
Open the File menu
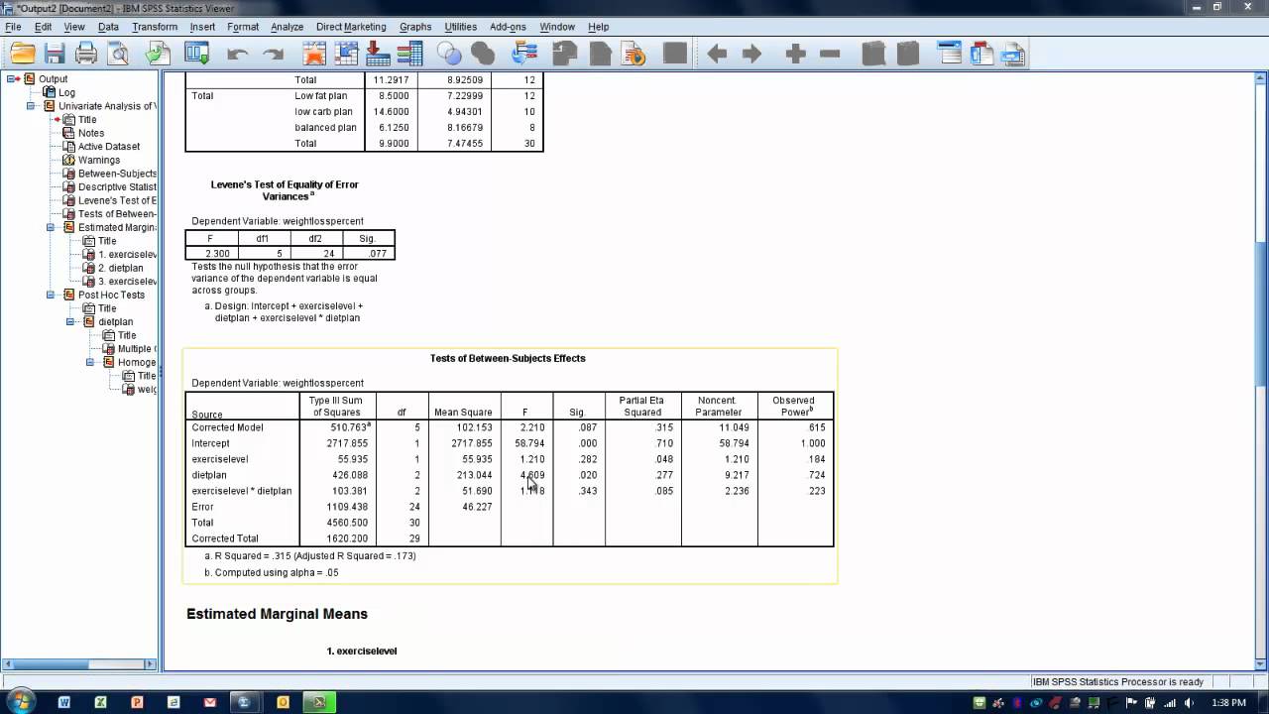13,27
